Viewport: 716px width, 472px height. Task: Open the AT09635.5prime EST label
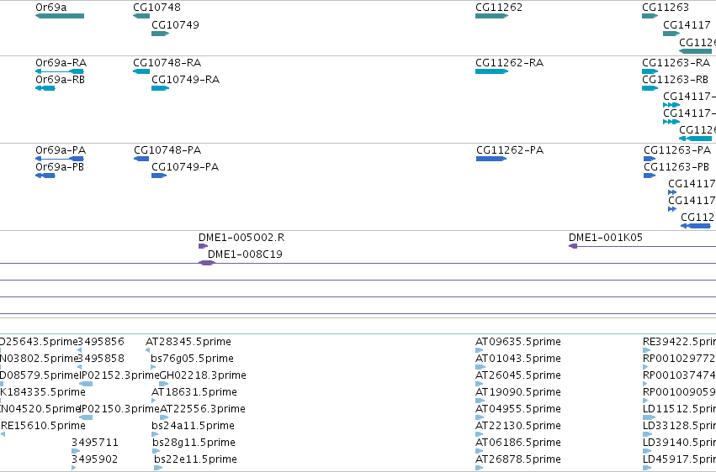pos(517,342)
